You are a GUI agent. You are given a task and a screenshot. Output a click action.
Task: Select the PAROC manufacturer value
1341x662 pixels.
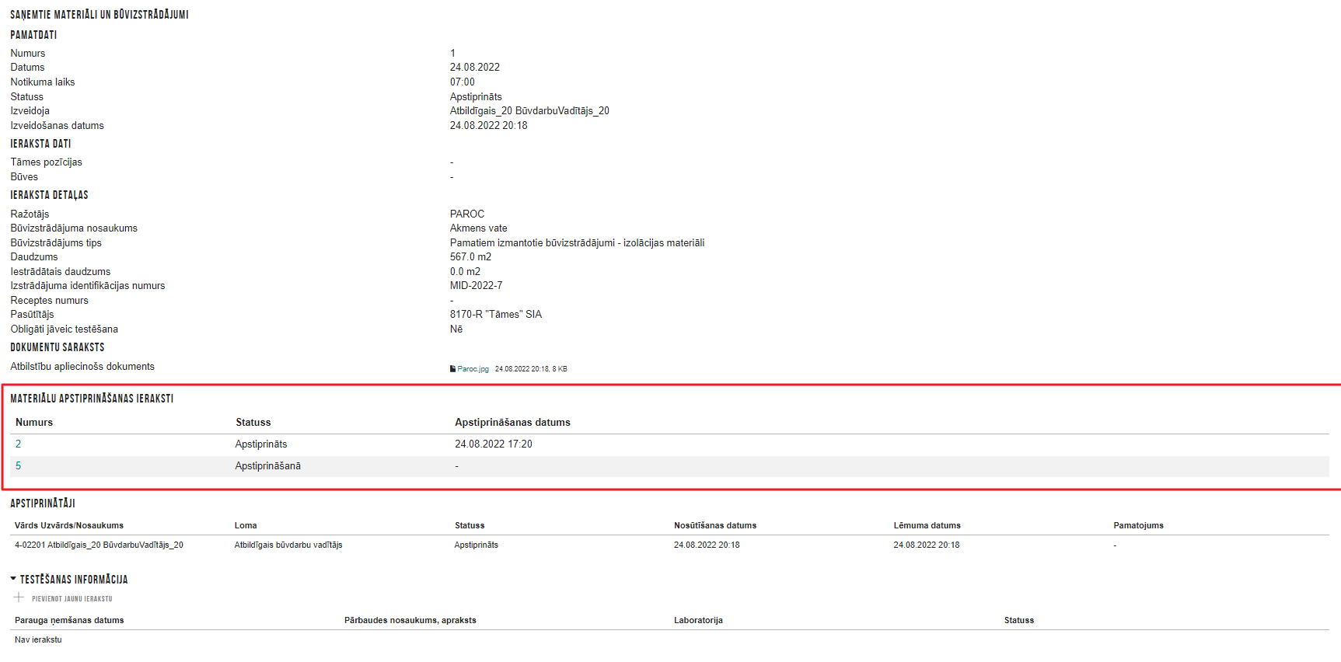pyautogui.click(x=467, y=214)
